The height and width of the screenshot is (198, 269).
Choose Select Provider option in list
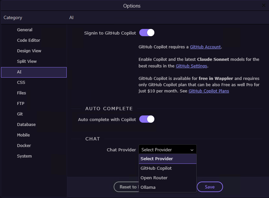point(168,159)
